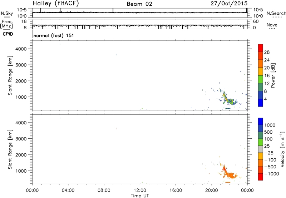Screen dimensions: 286x198
Task: Click the 'Nave' legend label
Action: click(x=272, y=25)
